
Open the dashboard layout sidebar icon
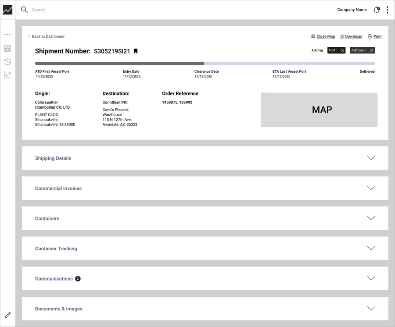pos(7,49)
